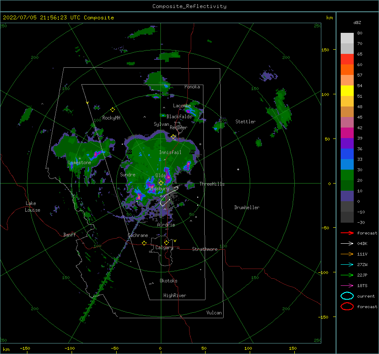The width and height of the screenshot is (379, 354).
Task: Click the cyan current ellipse legend icon
Action: (x=347, y=296)
